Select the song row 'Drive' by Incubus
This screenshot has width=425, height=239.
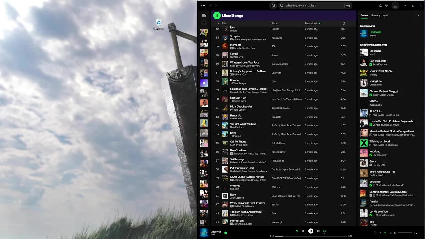284,134
